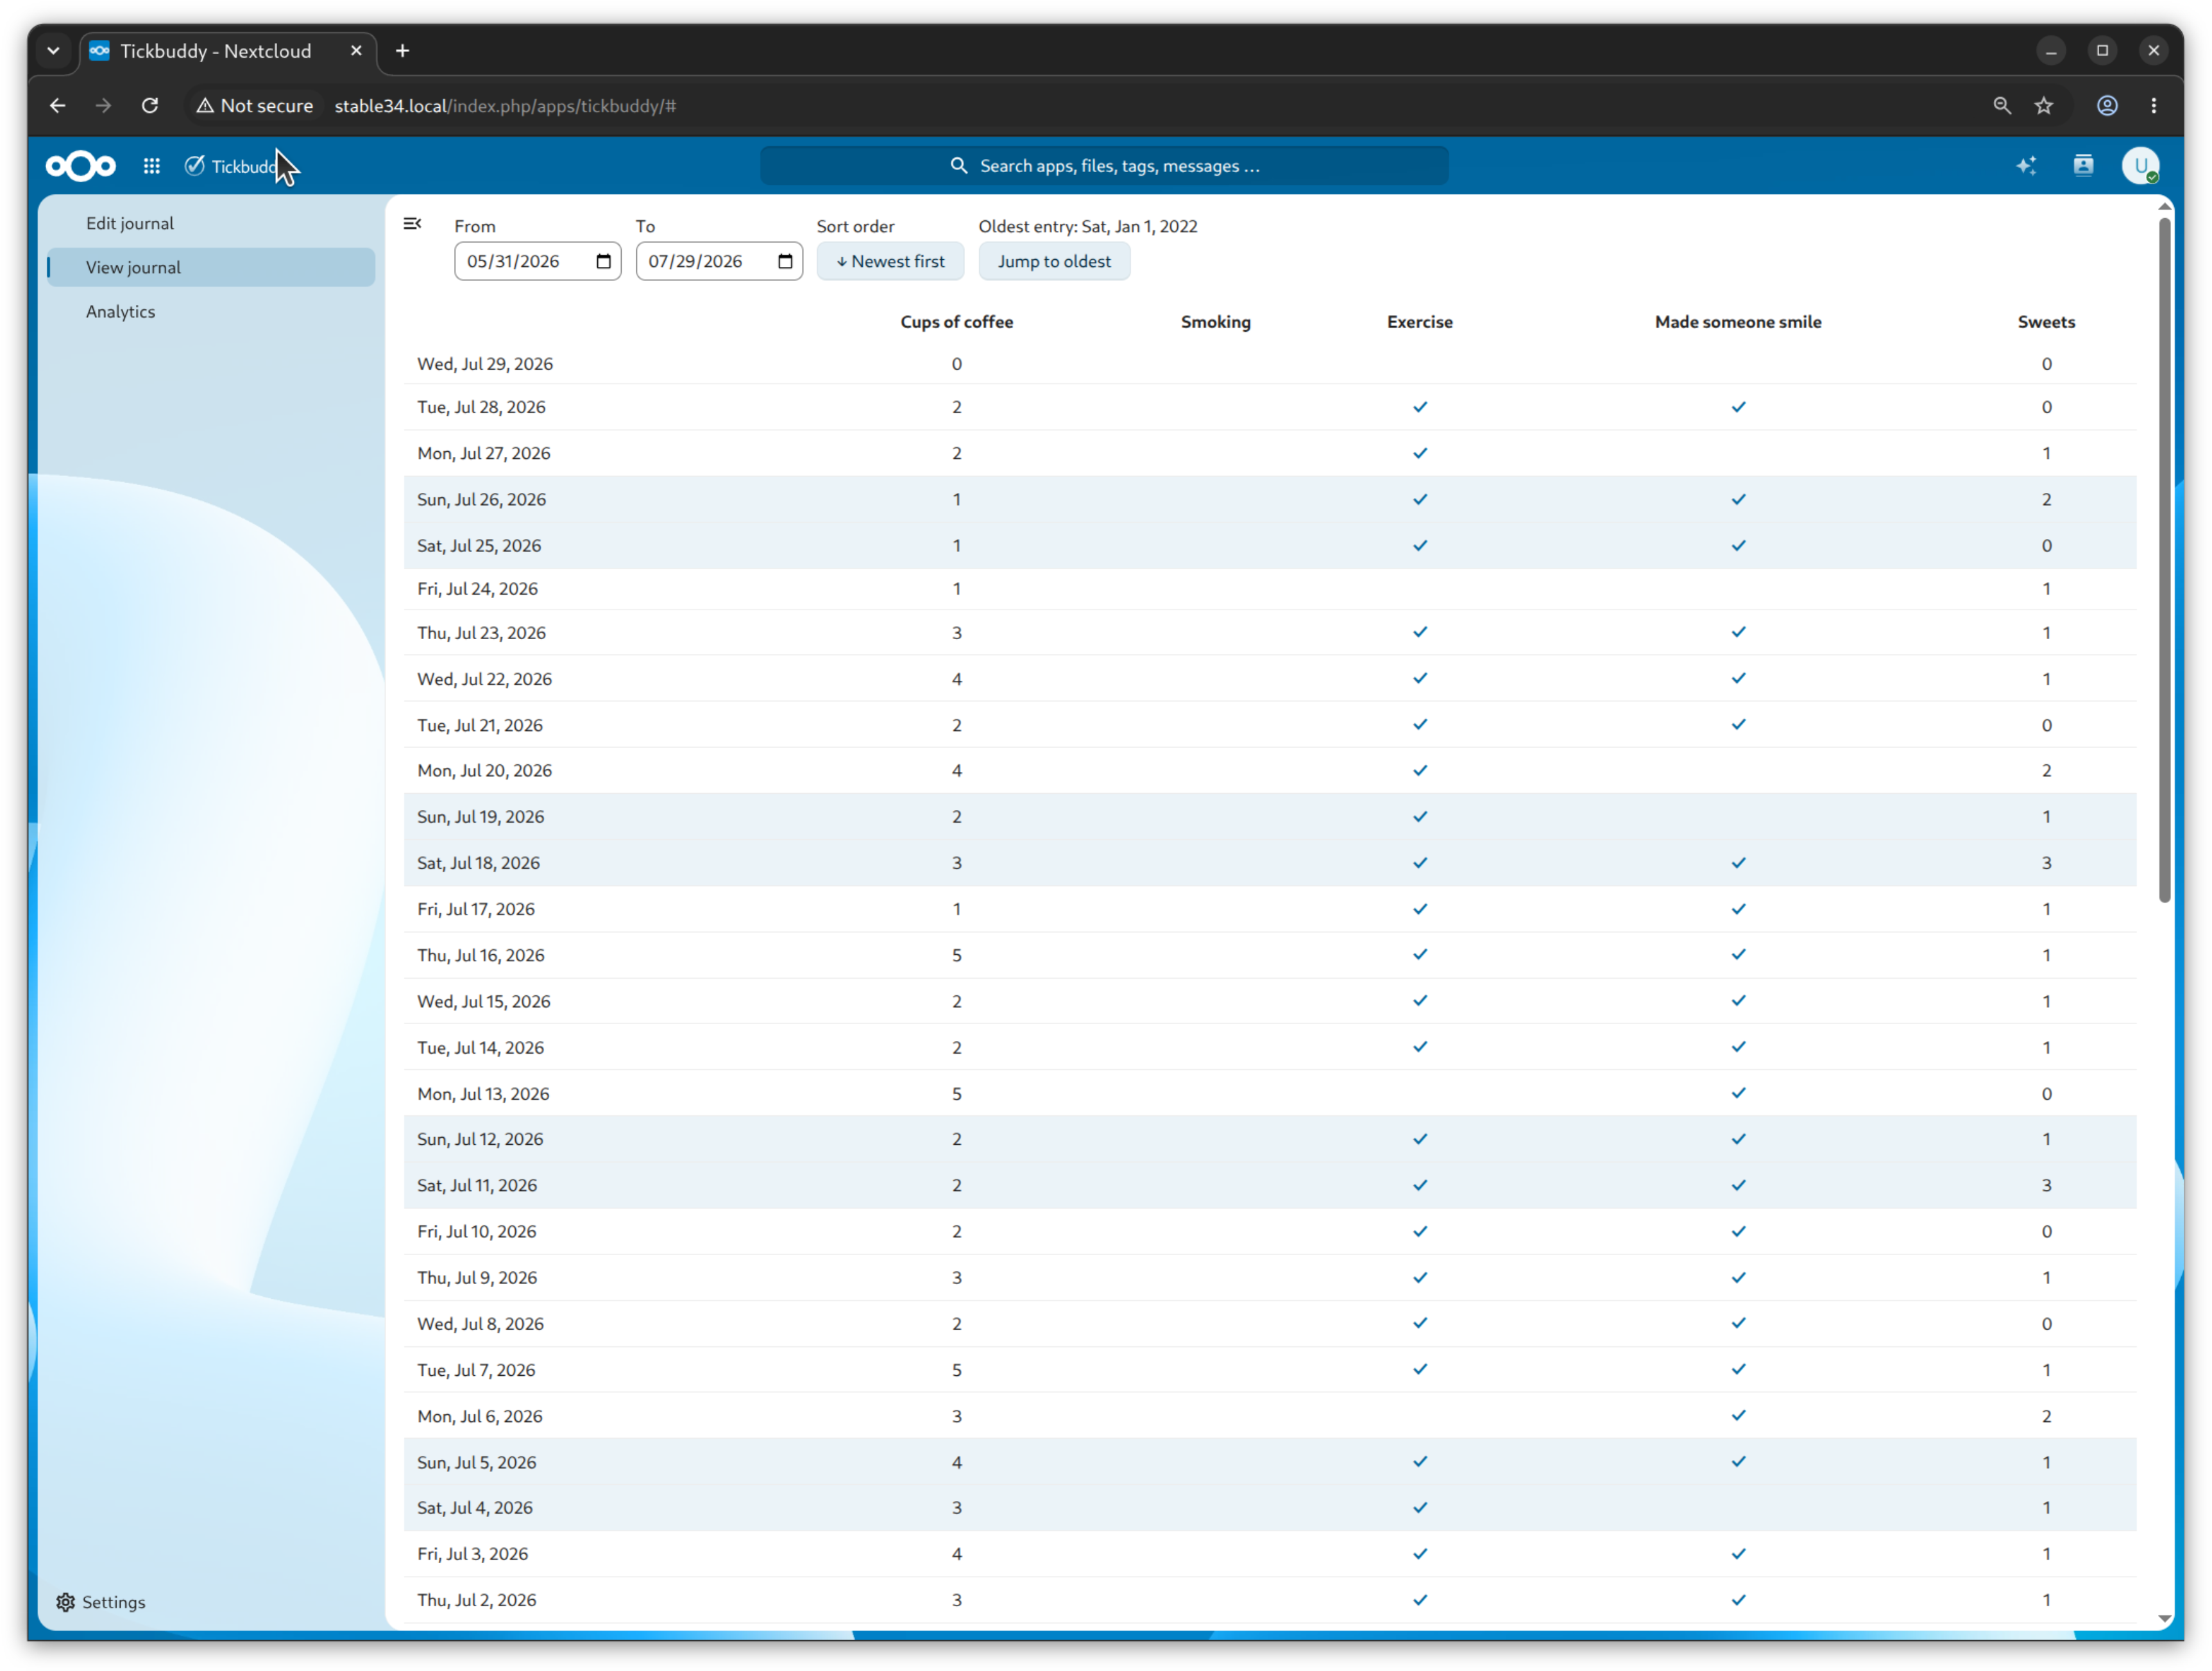
Task: Select the Wed, Jul 29, 2026 row date
Action: click(x=485, y=364)
